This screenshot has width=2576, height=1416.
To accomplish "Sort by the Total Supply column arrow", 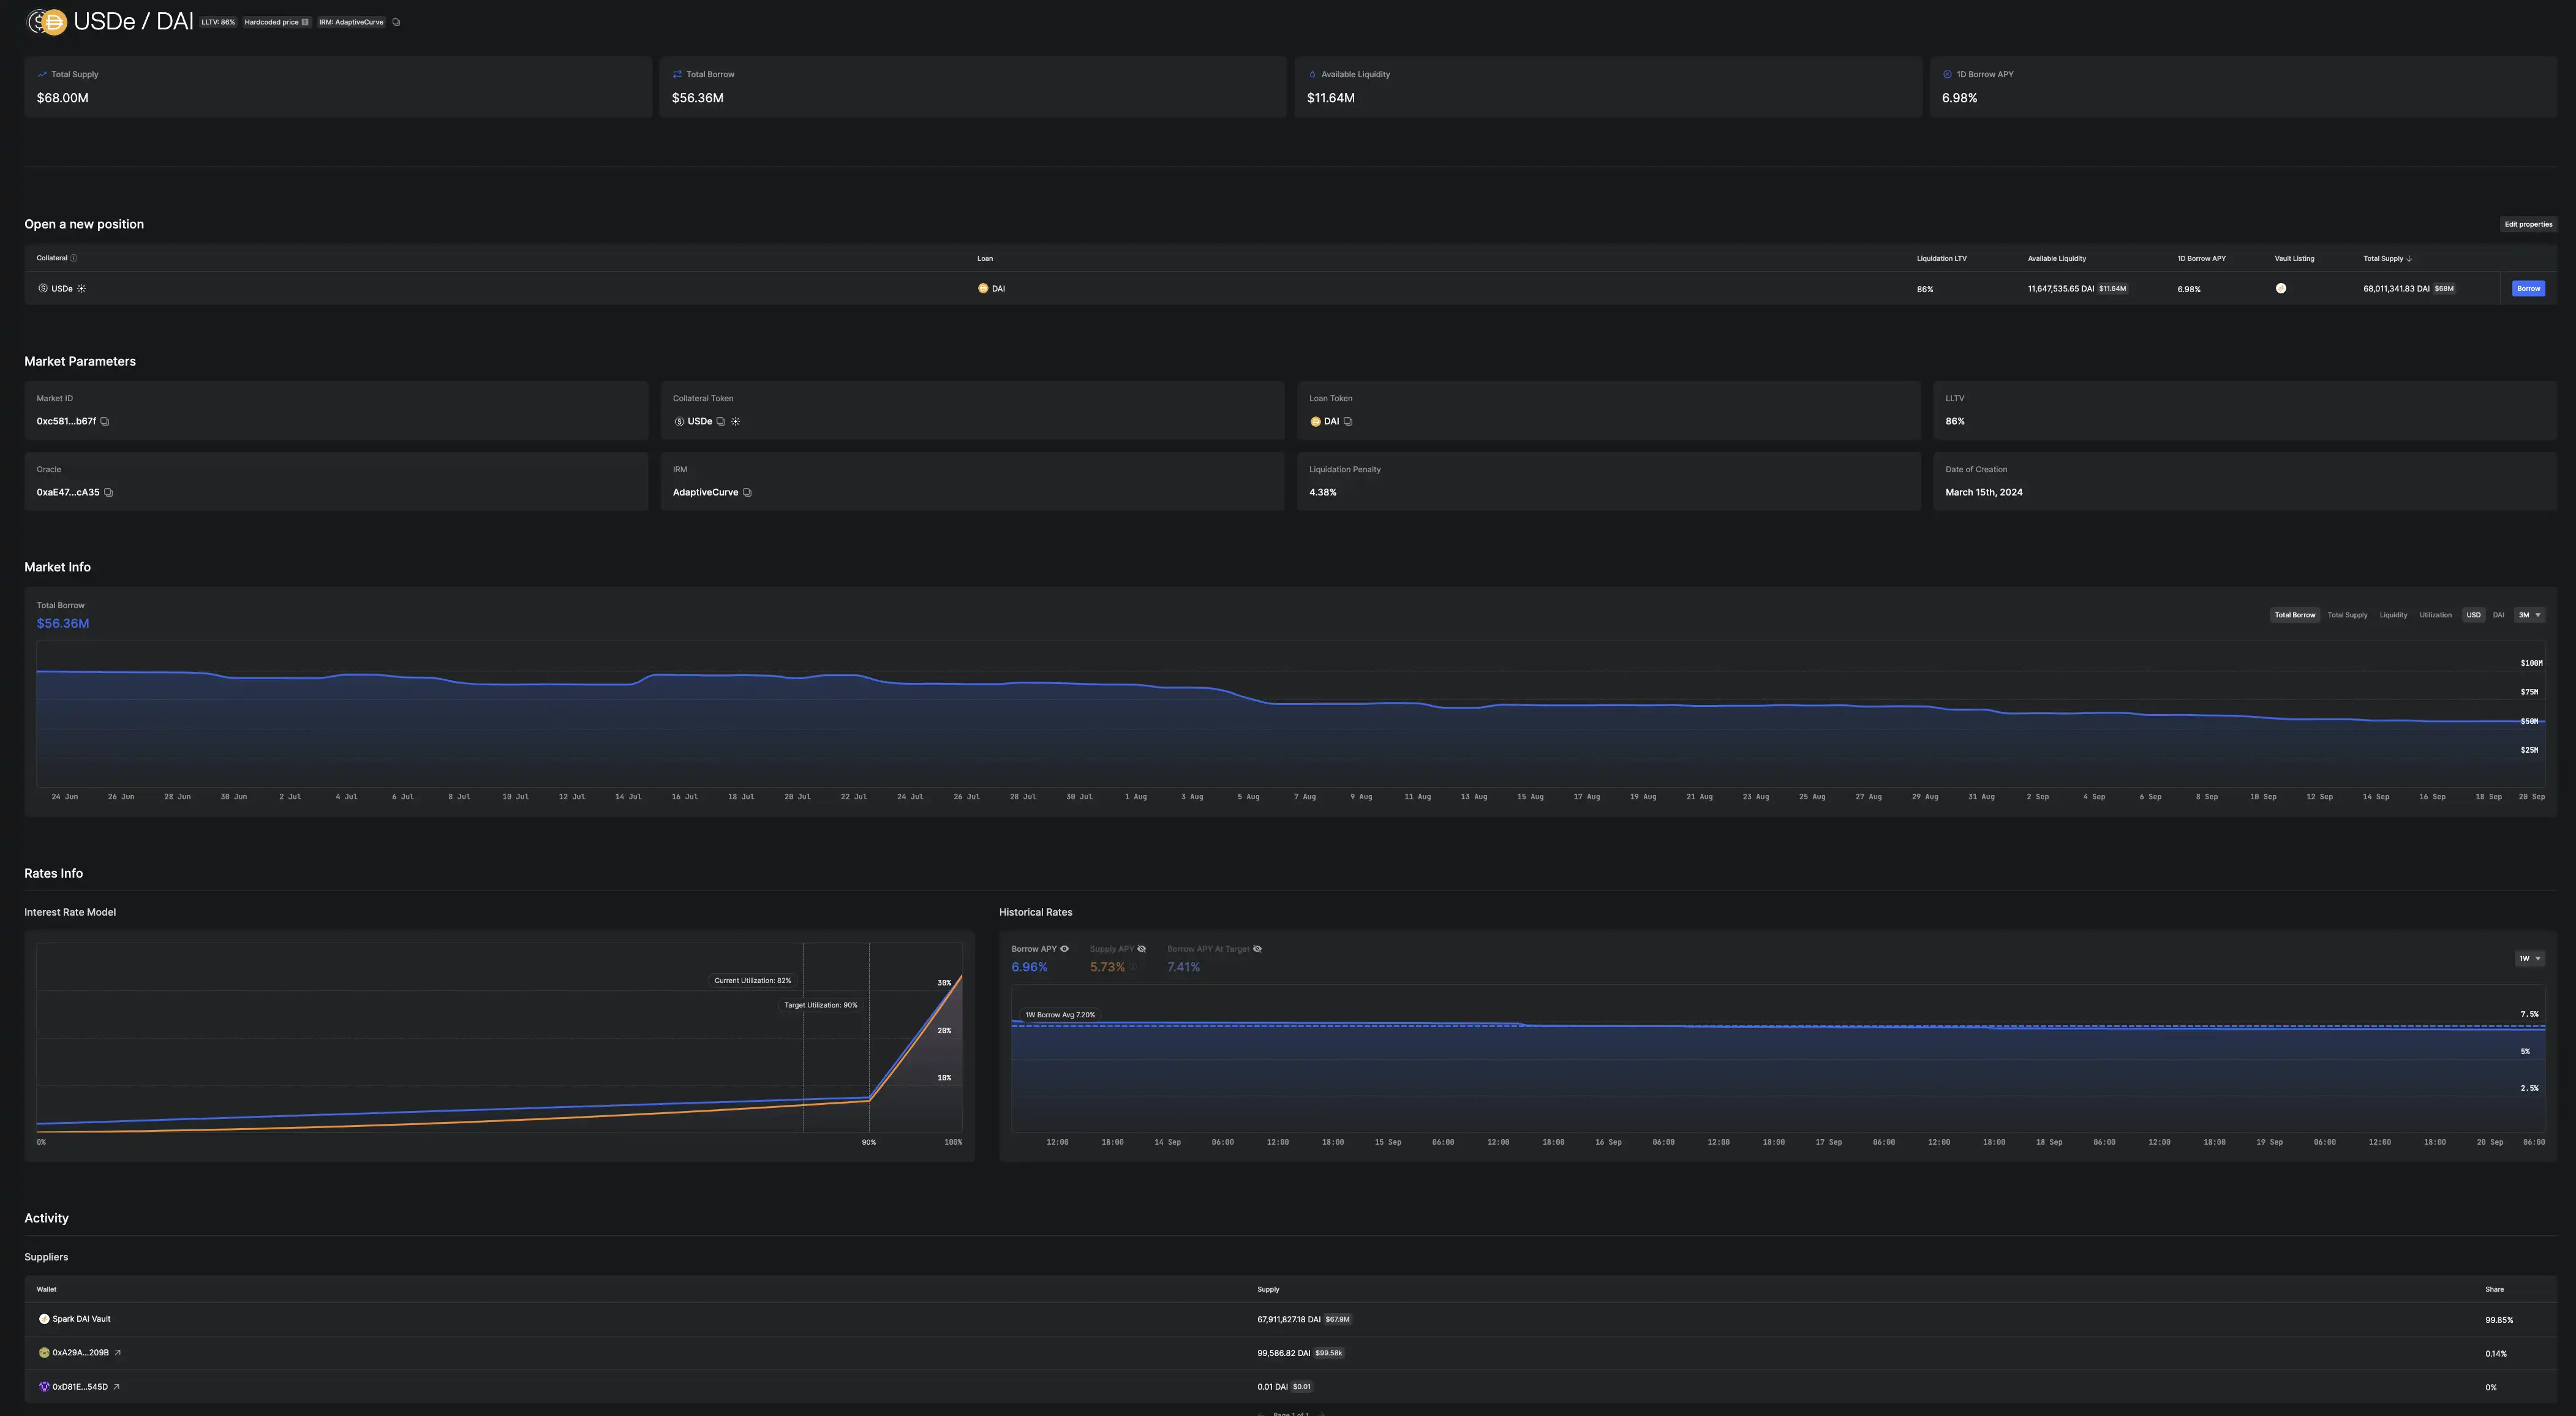I will coord(2409,259).
